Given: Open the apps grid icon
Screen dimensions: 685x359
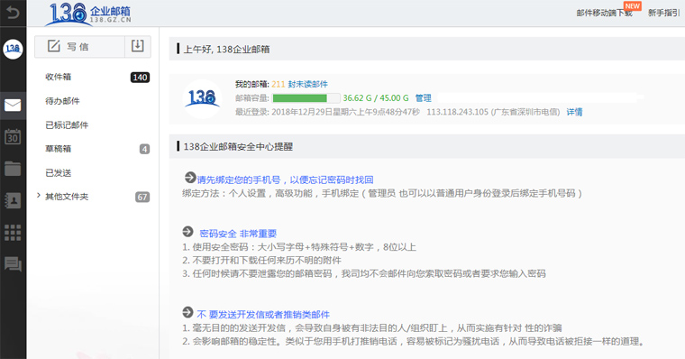Looking at the screenshot, I should pyautogui.click(x=13, y=232).
